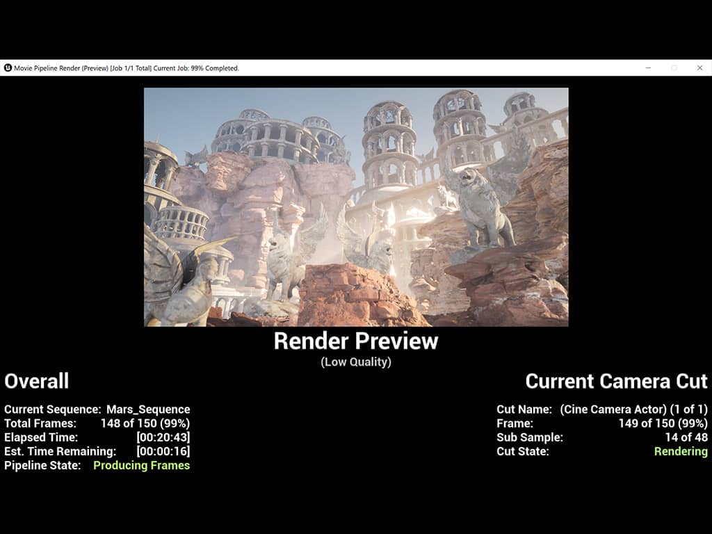Click the 'Total Frames:' label
This screenshot has width=712, height=534.
point(40,423)
